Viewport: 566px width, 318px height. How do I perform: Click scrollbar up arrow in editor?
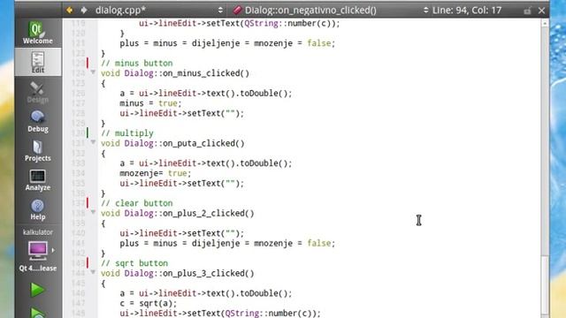click(545, 23)
